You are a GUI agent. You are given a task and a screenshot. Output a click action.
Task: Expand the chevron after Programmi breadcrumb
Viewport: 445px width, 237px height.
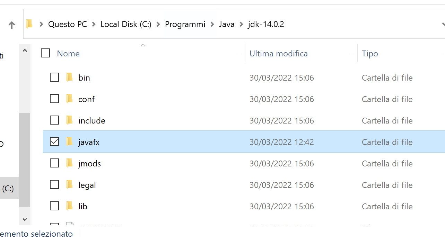pyautogui.click(x=212, y=24)
